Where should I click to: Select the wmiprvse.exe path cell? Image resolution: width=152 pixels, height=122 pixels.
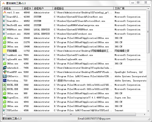point(77,25)
